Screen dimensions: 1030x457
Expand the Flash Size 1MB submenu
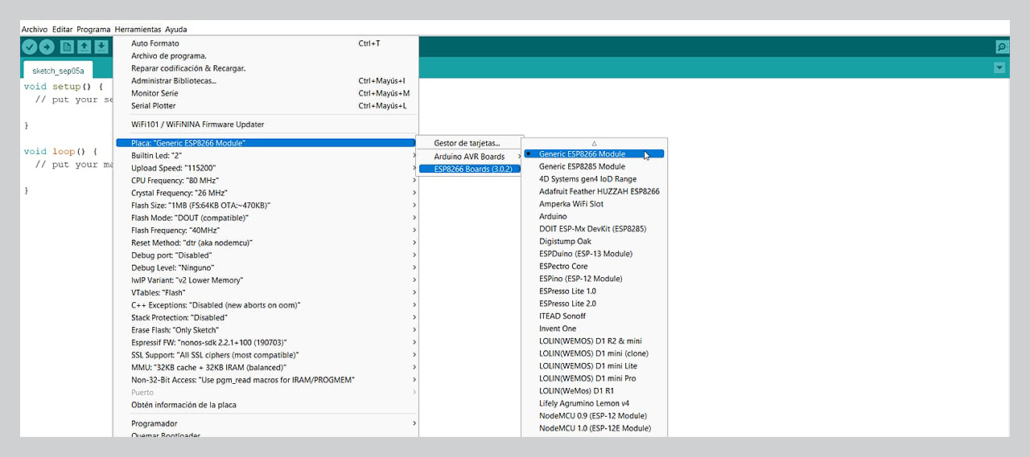click(x=266, y=206)
